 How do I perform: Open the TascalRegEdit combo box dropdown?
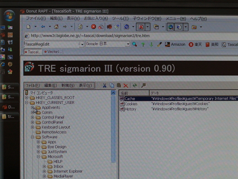click(x=82, y=44)
